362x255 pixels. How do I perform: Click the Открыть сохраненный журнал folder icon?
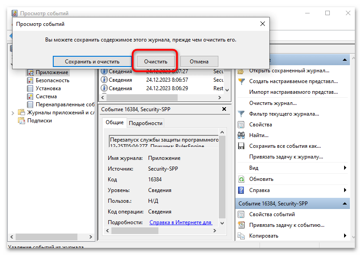241,71
